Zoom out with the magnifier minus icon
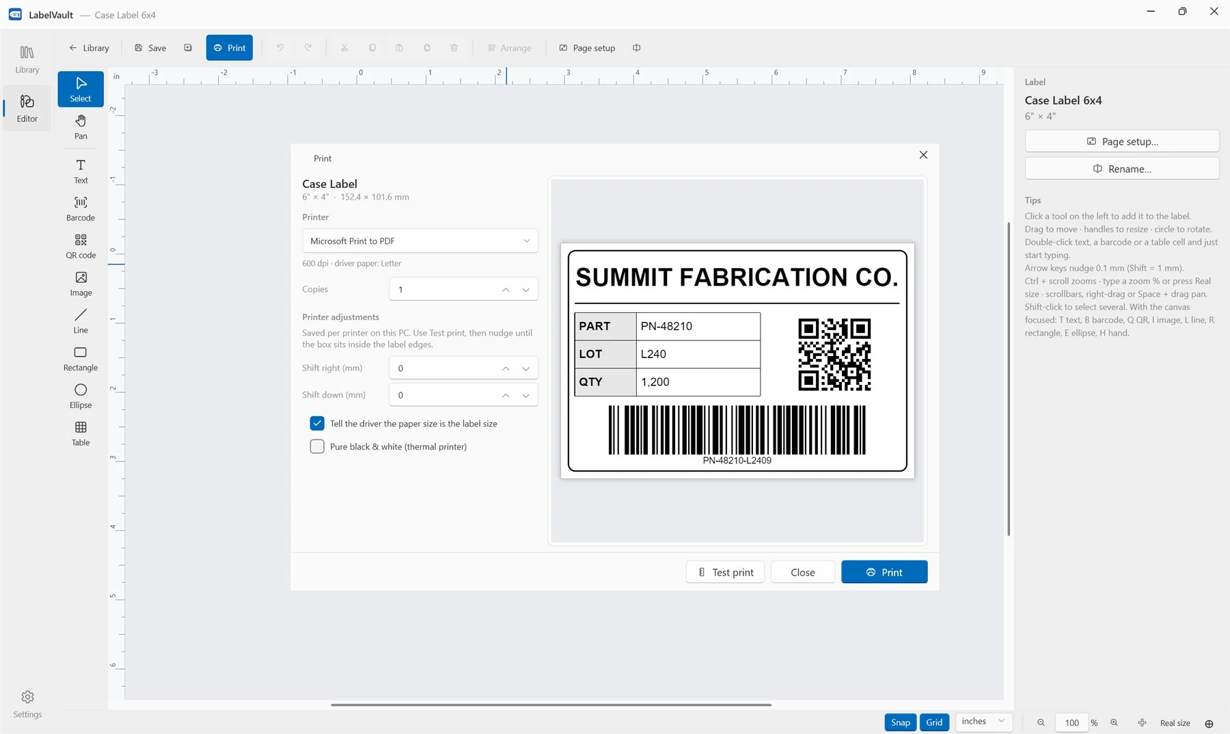Image resolution: width=1230 pixels, height=734 pixels. 1041,722
